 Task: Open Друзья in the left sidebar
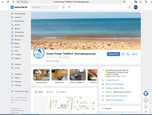tap(16, 28)
